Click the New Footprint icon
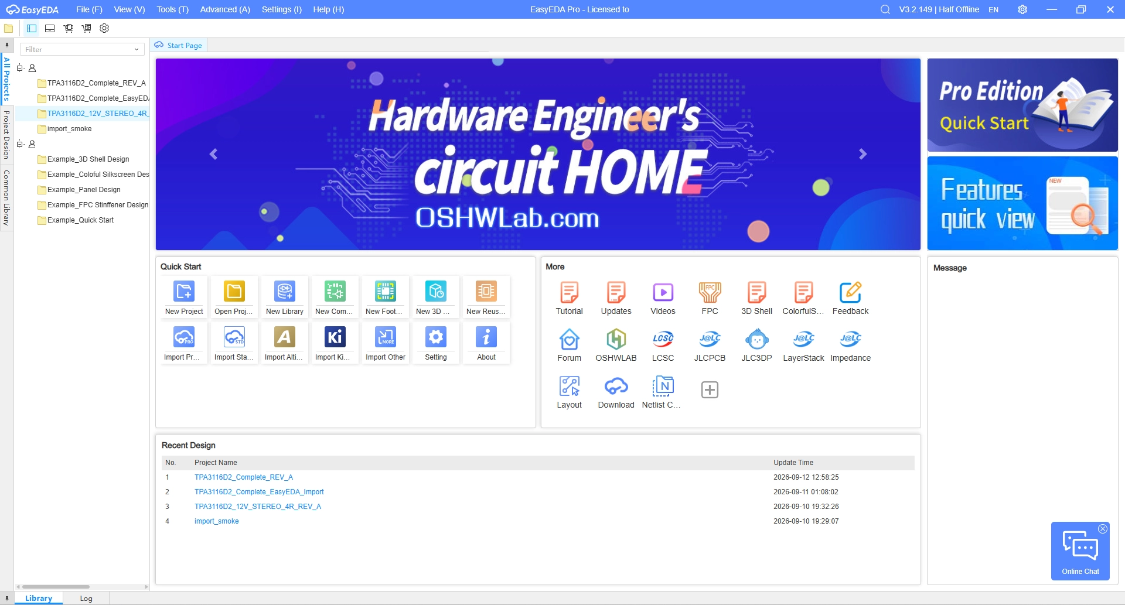 tap(386, 291)
